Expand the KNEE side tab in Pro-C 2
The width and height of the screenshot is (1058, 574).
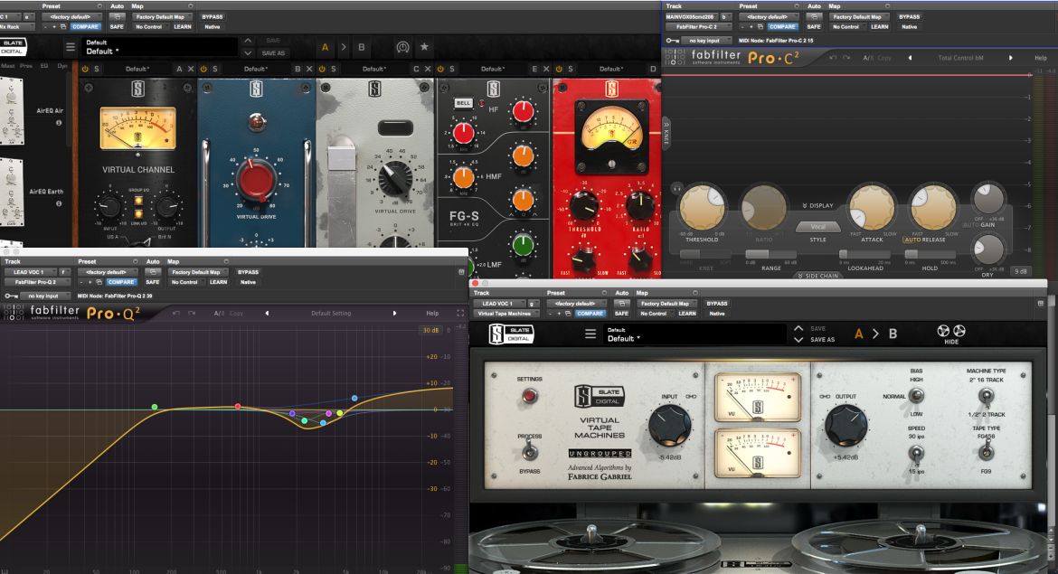pyautogui.click(x=666, y=134)
